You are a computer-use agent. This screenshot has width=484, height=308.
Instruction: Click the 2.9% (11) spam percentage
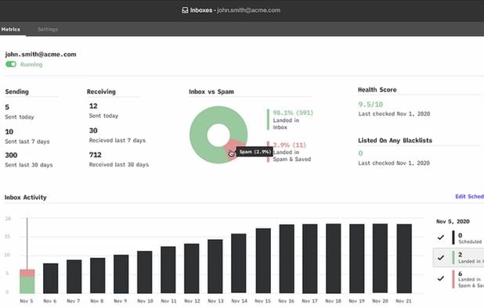pyautogui.click(x=290, y=145)
